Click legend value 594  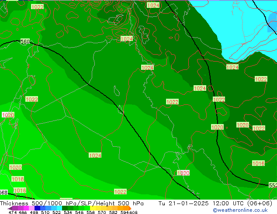click(125, 212)
